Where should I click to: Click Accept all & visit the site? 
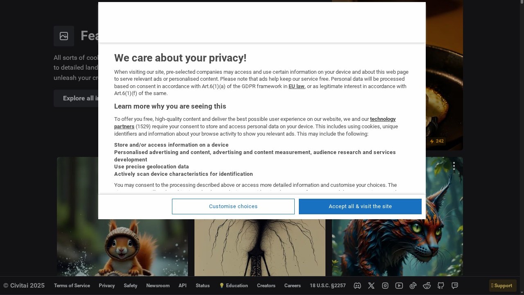(360, 206)
